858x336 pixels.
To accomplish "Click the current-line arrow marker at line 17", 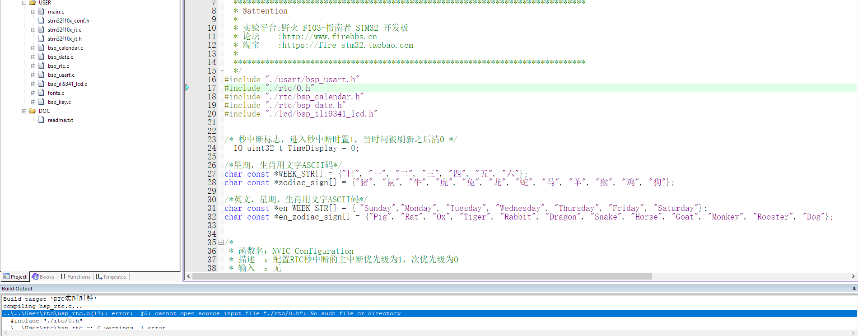I will click(187, 88).
